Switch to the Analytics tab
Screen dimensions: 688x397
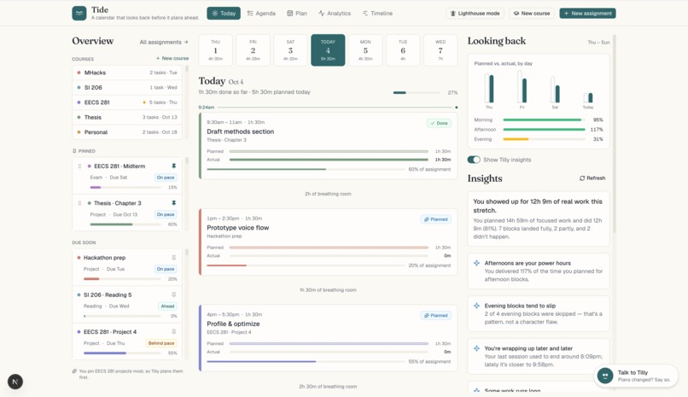point(335,13)
